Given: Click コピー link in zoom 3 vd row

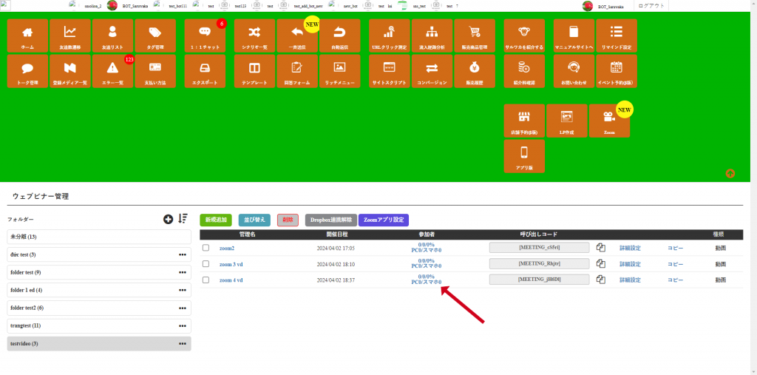Looking at the screenshot, I should (x=676, y=264).
